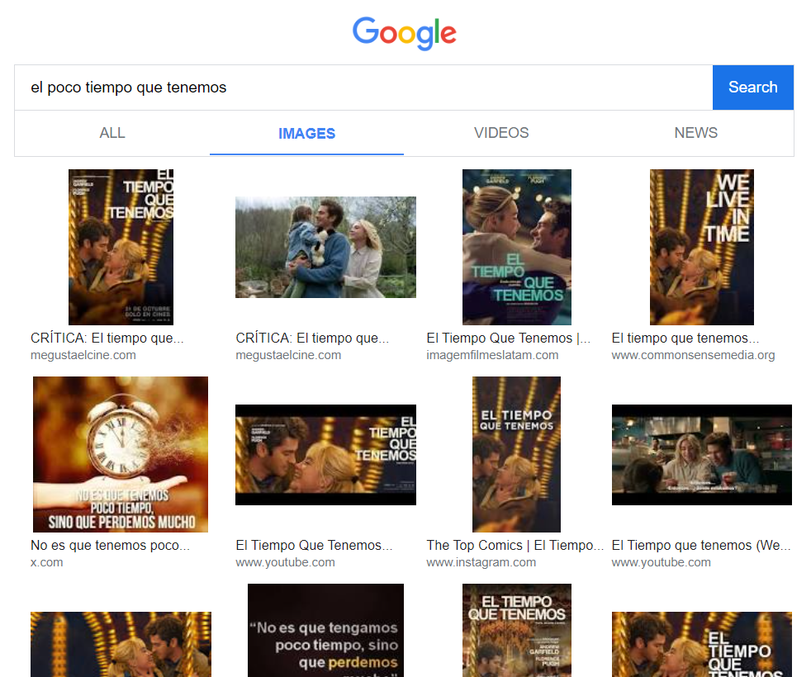
Task: Open the 'No es que tenemos poco...' title
Action: (111, 545)
